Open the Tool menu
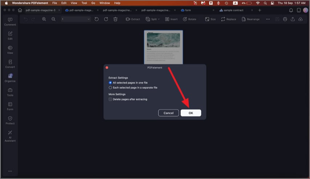 pyautogui.click(x=84, y=3)
